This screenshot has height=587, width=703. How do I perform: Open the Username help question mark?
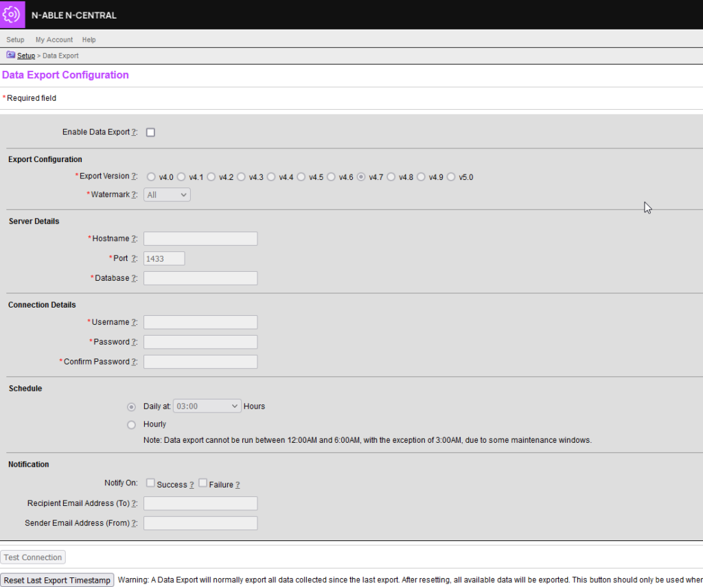coord(134,322)
